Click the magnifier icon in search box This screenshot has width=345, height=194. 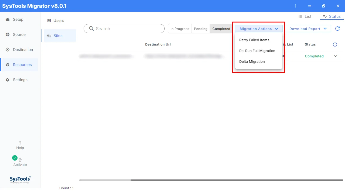pos(91,29)
